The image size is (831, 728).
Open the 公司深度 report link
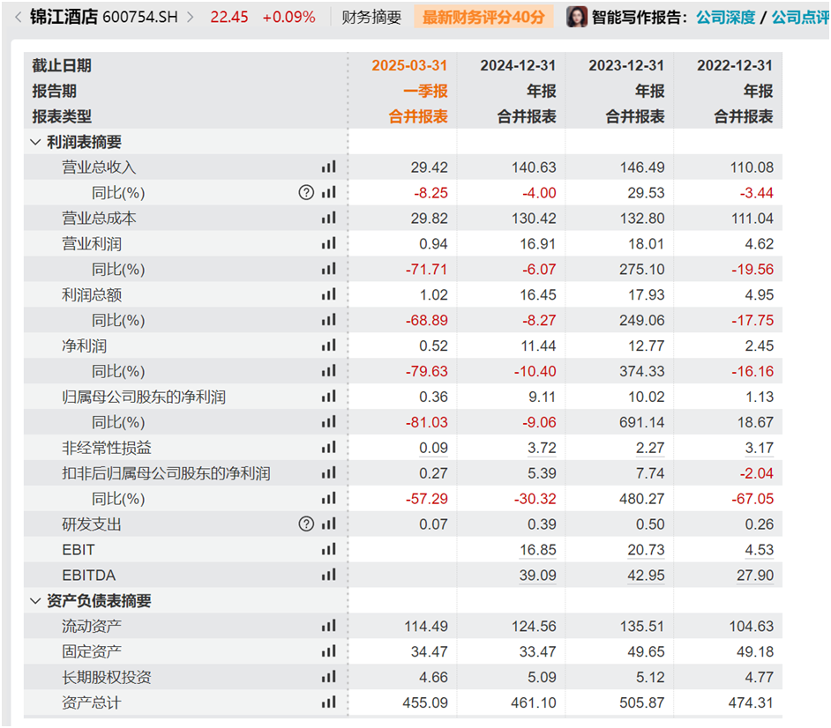pos(725,17)
